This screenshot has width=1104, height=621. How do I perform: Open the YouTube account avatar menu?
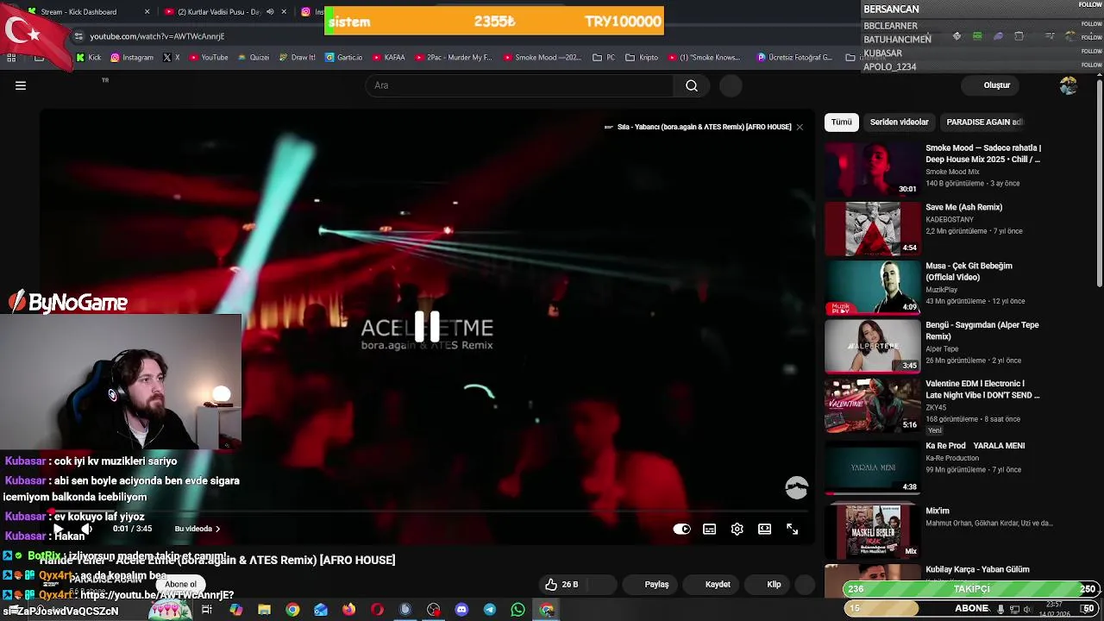(1069, 85)
